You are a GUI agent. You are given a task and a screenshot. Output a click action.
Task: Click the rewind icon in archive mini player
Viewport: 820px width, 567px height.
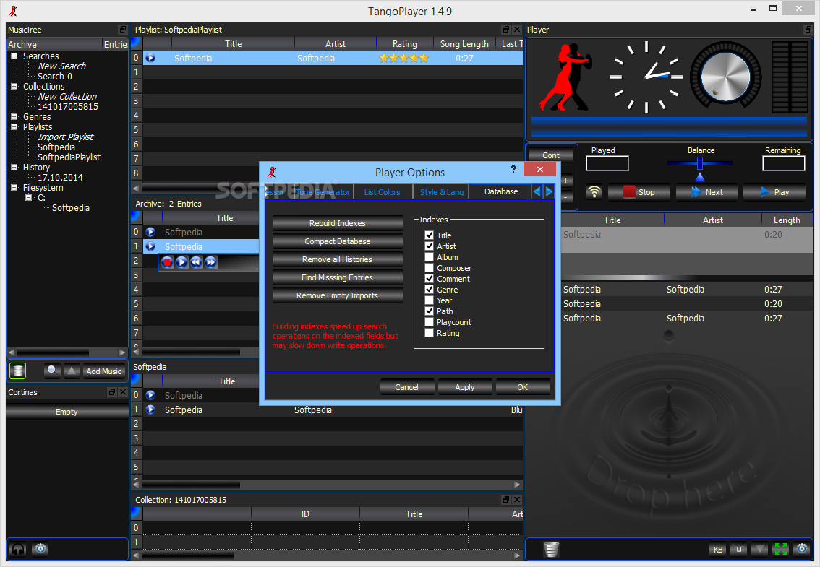(x=196, y=261)
